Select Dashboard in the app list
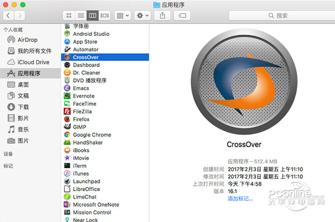The width and height of the screenshot is (335, 222). pos(105,65)
